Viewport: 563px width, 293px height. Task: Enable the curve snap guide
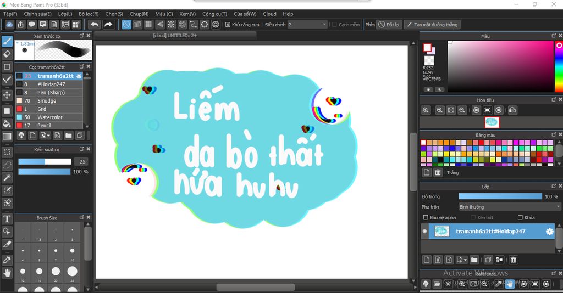point(193,24)
